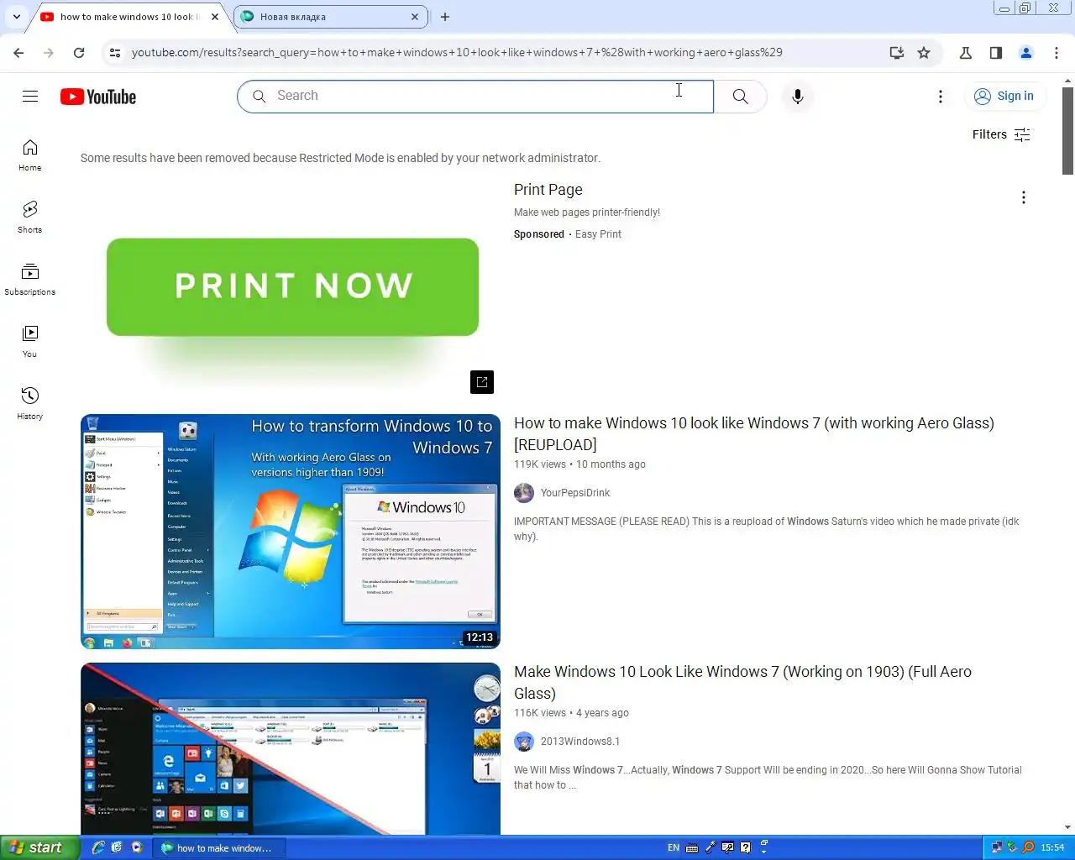The width and height of the screenshot is (1075, 860).
Task: Select the 'how to make windows 10 look' tab
Action: [128, 16]
